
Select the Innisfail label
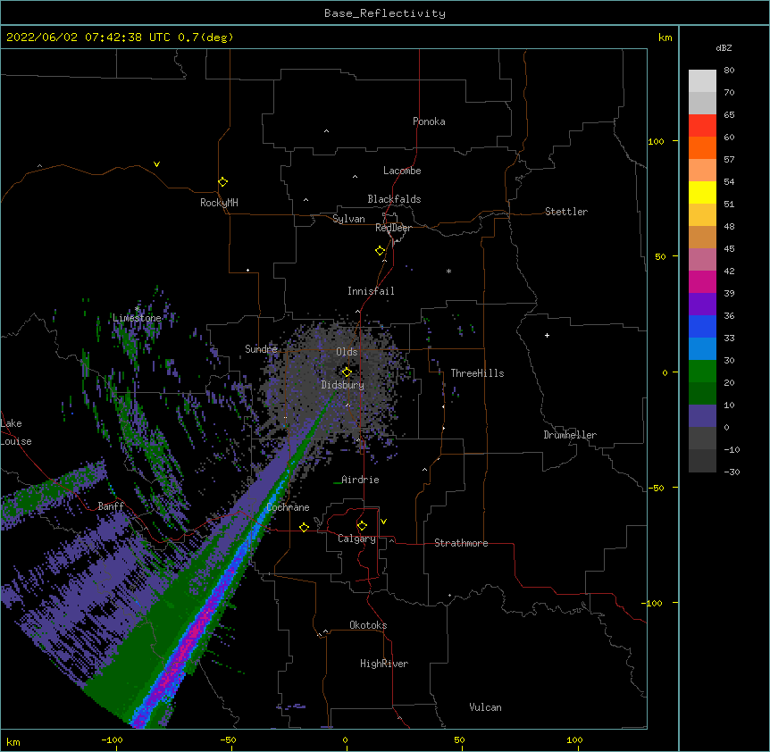pos(371,291)
